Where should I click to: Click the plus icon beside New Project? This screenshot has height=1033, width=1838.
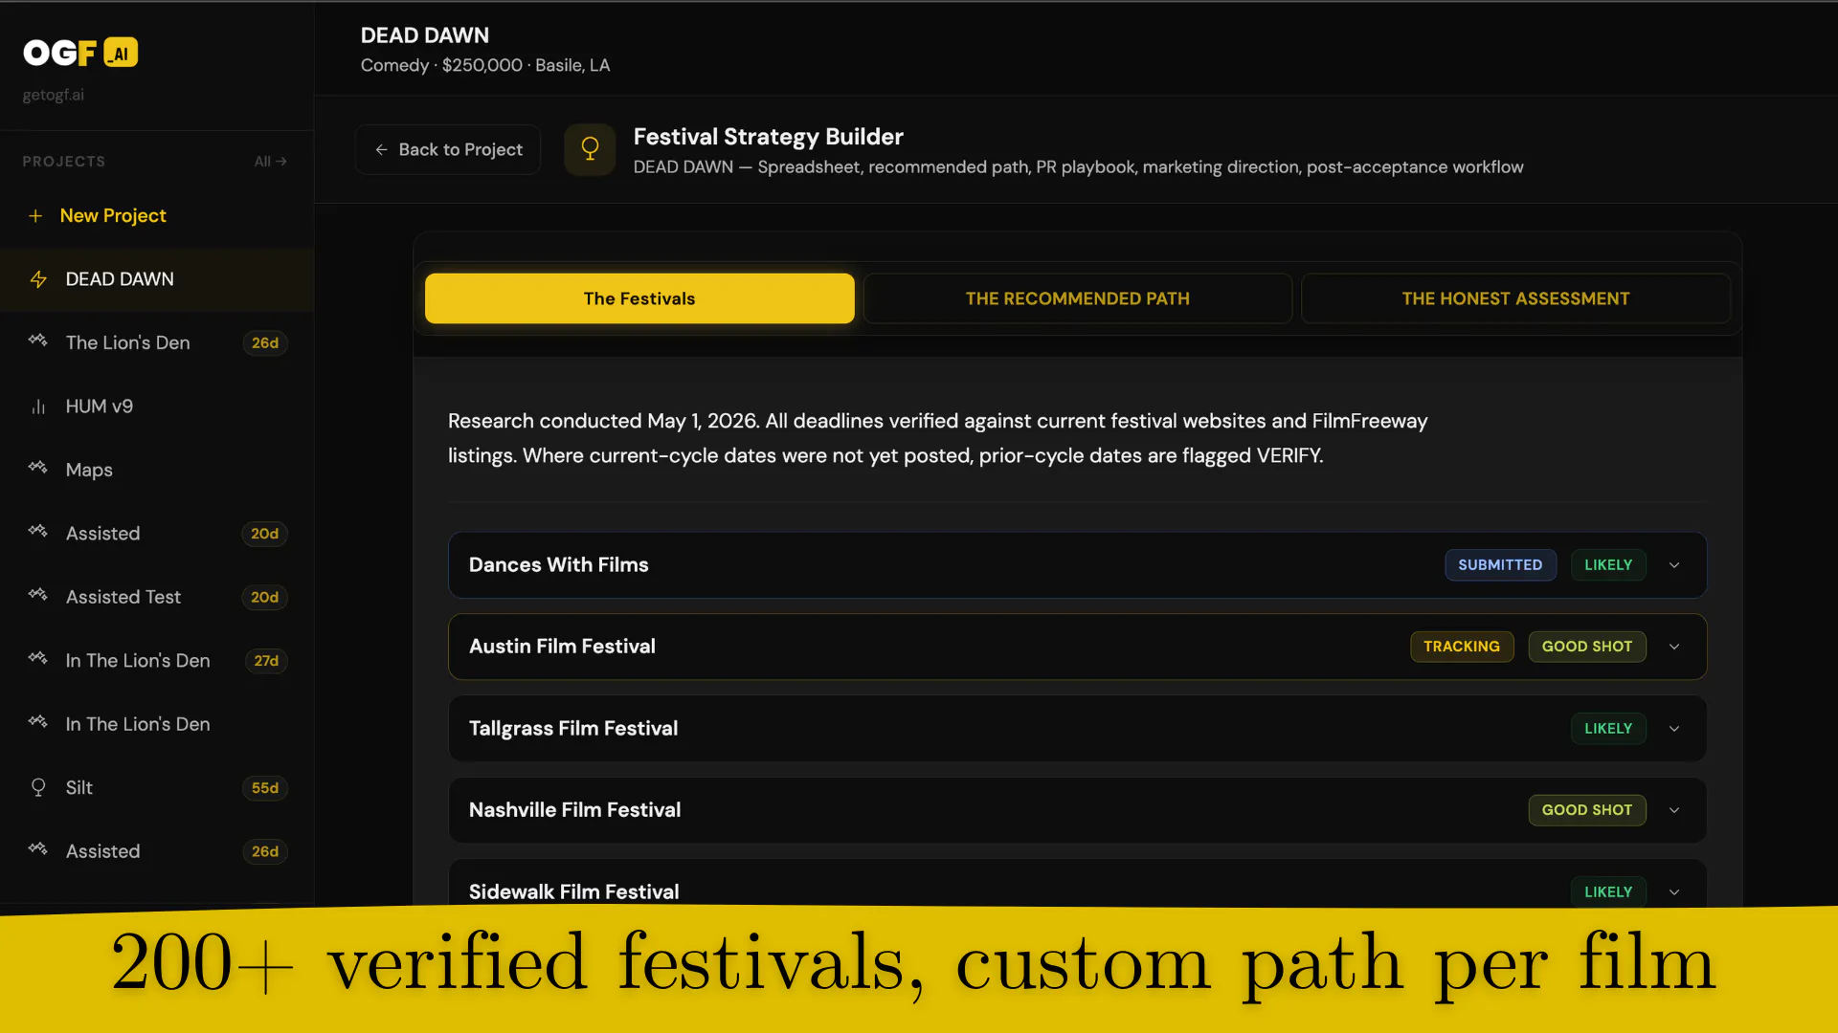point(35,216)
